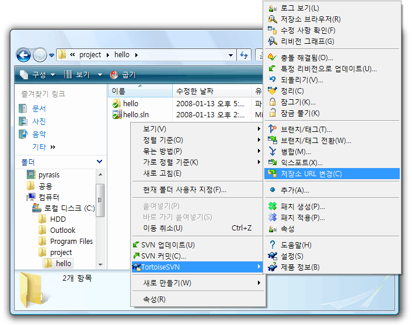The height and width of the screenshot is (325, 412).
Task: Select 패치 생성 icon entry
Action: point(272,207)
